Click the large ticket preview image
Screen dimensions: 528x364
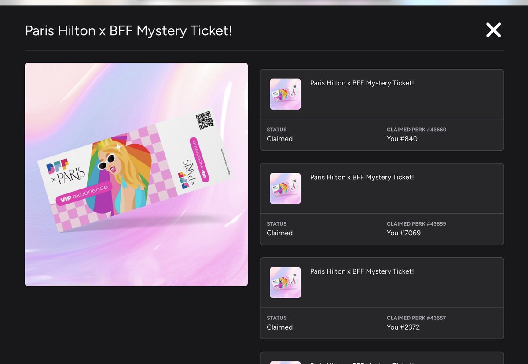136,174
